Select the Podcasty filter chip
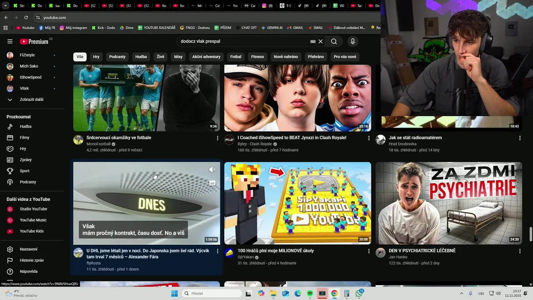This screenshot has width=533, height=300. (x=117, y=57)
